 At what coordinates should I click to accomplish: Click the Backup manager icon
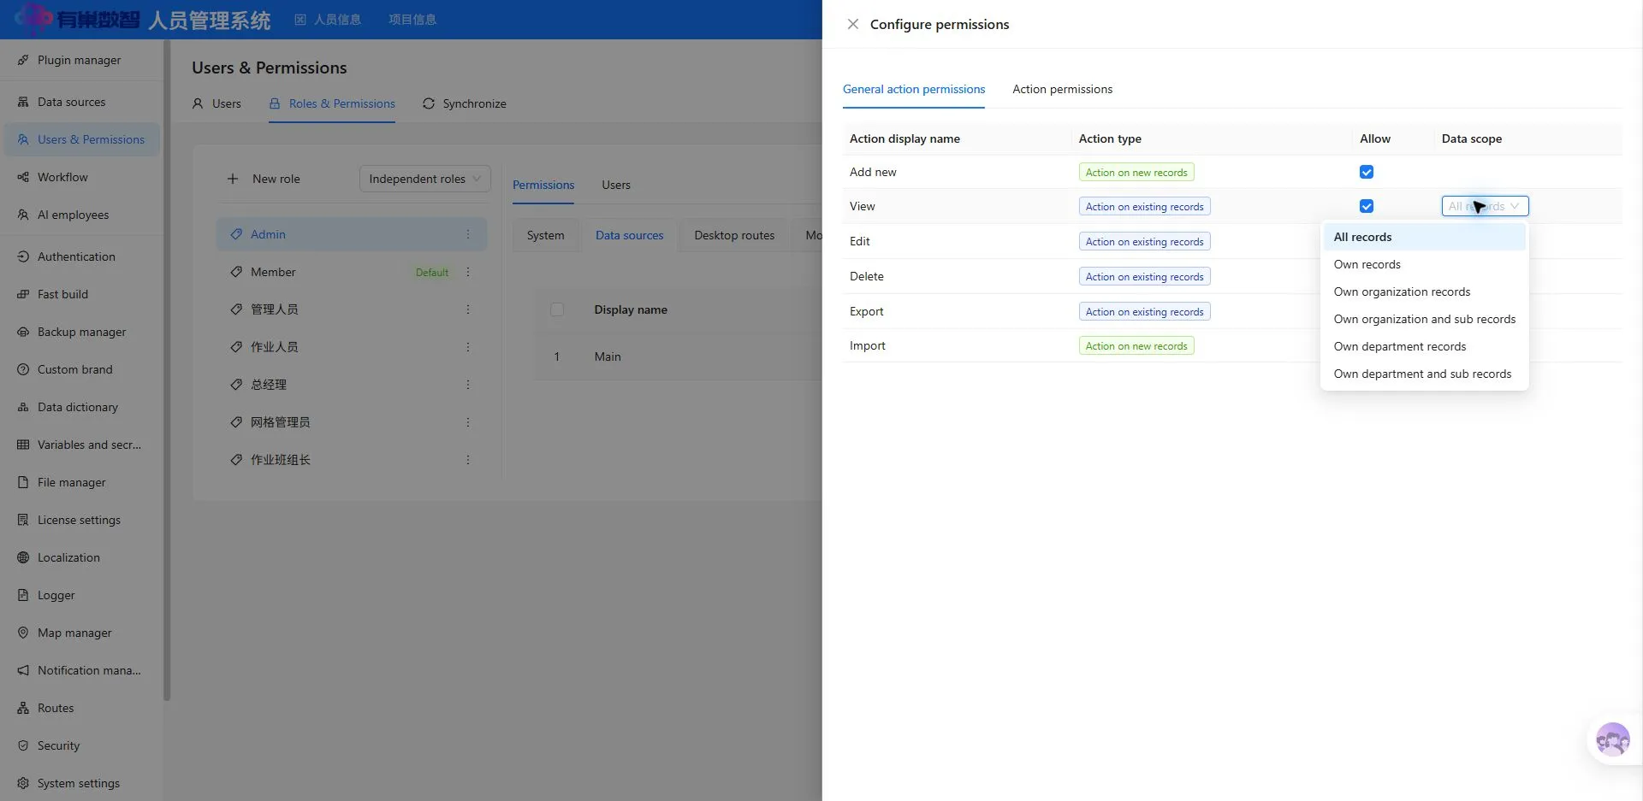click(x=23, y=332)
